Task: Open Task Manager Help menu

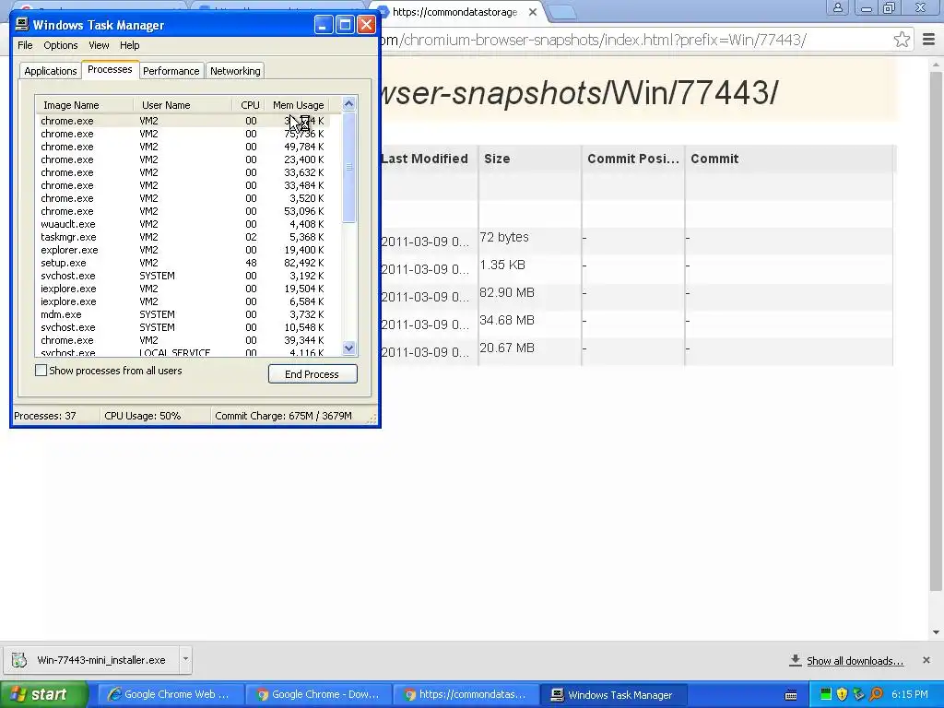Action: [129, 45]
